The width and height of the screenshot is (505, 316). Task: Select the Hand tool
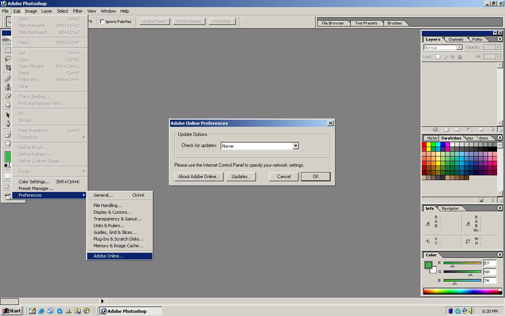pyautogui.click(x=8, y=143)
